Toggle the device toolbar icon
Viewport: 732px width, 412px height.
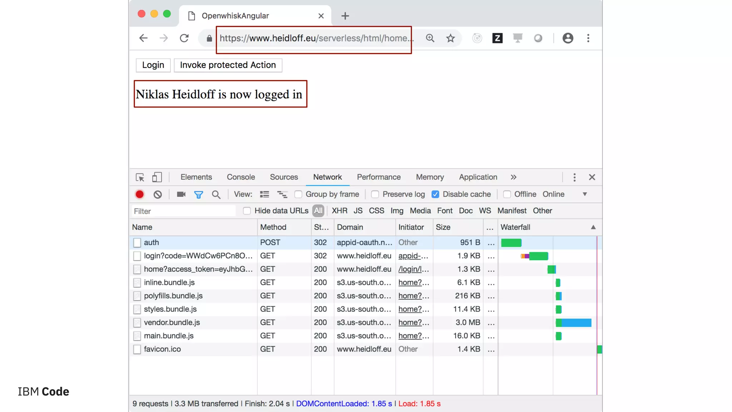click(157, 177)
